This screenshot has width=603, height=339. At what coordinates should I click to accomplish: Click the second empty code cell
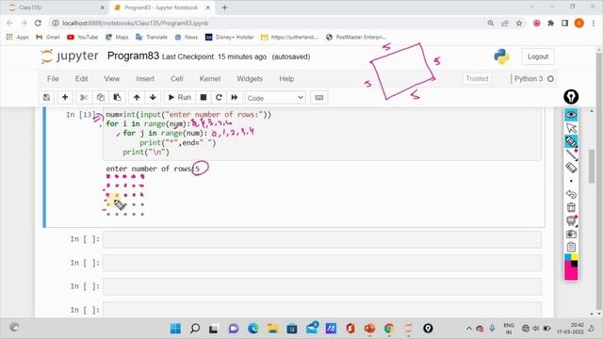point(322,264)
